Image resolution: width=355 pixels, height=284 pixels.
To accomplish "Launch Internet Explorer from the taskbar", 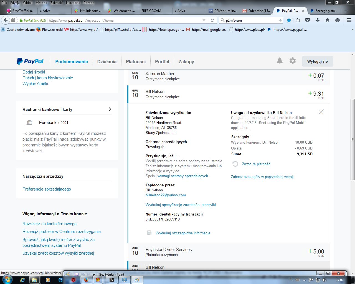I will click(x=22, y=280).
